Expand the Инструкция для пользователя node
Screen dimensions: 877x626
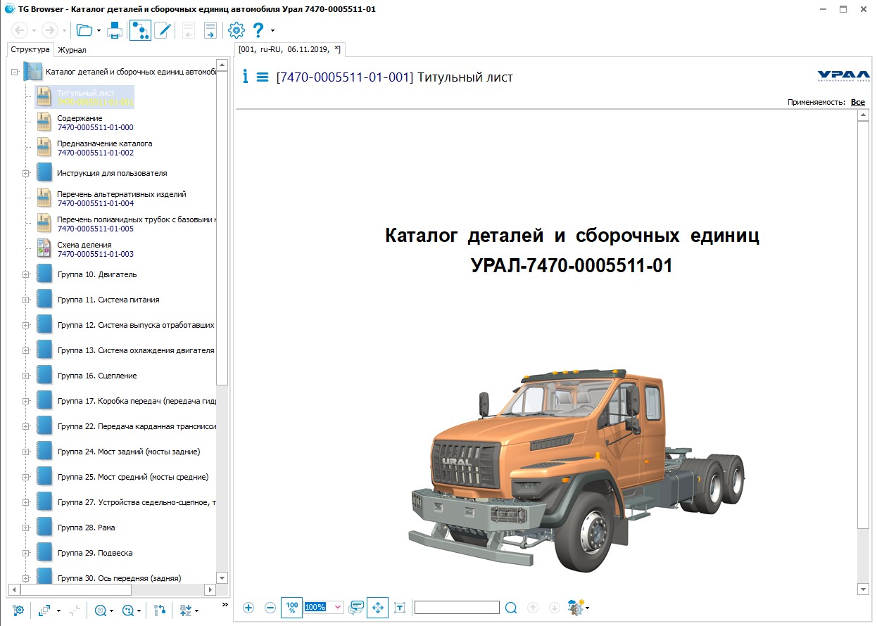26,173
